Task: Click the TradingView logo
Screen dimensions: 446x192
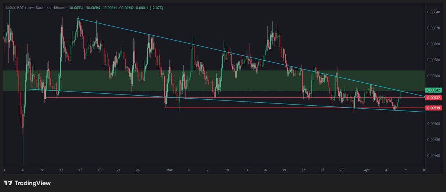Action: pyautogui.click(x=27, y=183)
